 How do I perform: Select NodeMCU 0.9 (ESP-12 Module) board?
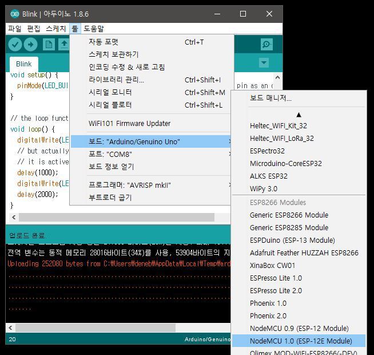[x=299, y=329]
